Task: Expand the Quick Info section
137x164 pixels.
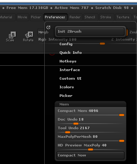Action: (x=70, y=53)
